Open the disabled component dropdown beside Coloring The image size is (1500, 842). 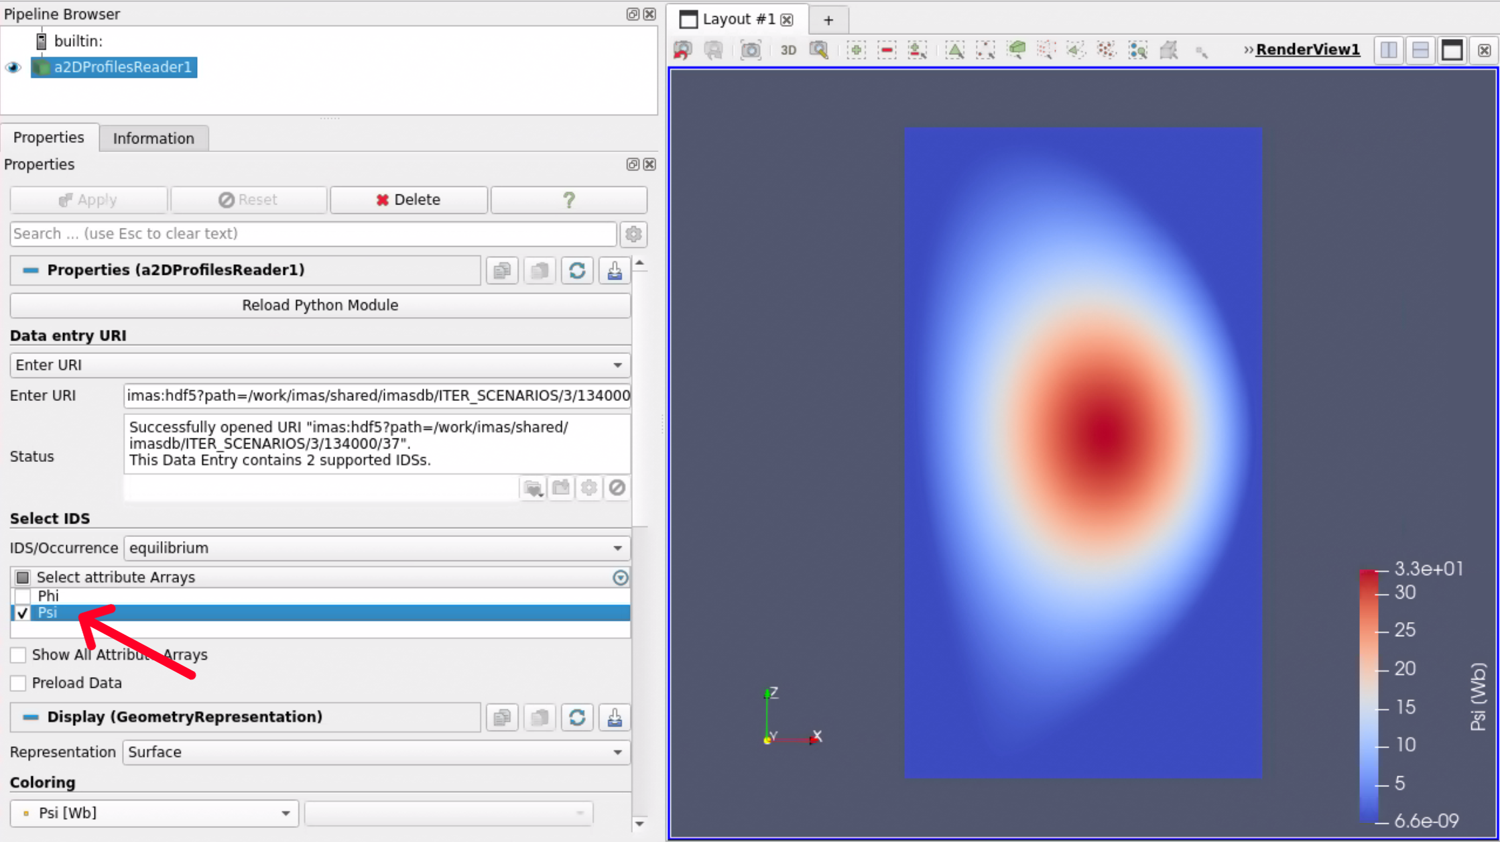(448, 813)
